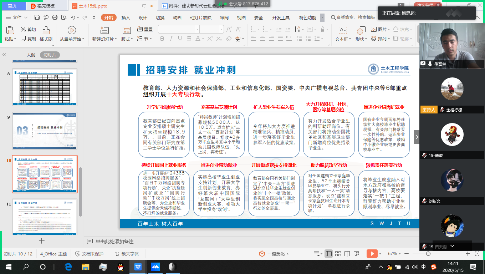Screen dimensions: 485x274
Task: Click the Save icon in quick access toolbar
Action: click(37, 17)
